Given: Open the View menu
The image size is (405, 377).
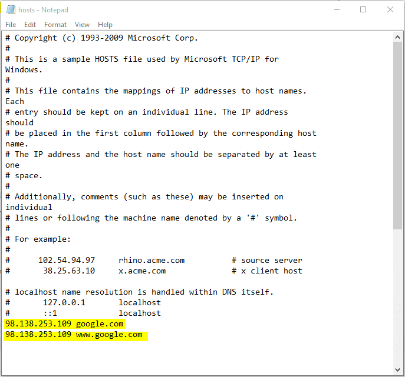Looking at the screenshot, I should click(83, 25).
